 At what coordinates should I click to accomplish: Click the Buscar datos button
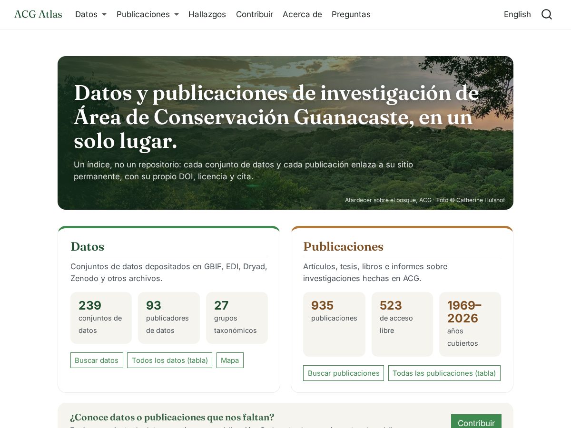click(97, 360)
